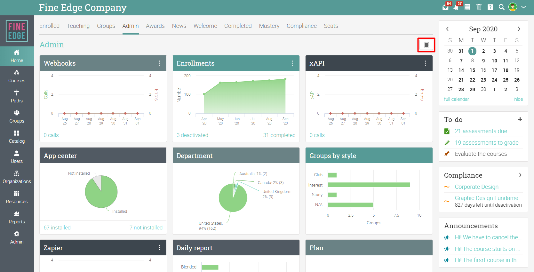Click the Corporate Design compliance link
Image resolution: width=534 pixels, height=272 pixels.
coord(476,187)
